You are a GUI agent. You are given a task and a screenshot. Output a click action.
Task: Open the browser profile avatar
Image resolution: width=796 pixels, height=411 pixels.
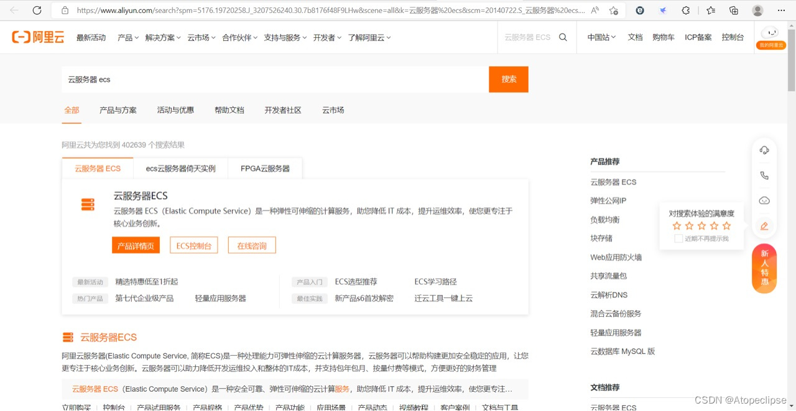pyautogui.click(x=757, y=11)
